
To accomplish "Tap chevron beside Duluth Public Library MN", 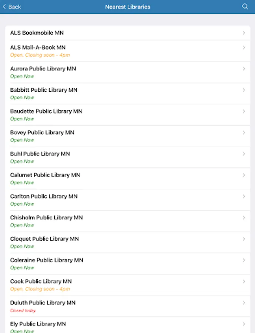I will (x=244, y=303).
